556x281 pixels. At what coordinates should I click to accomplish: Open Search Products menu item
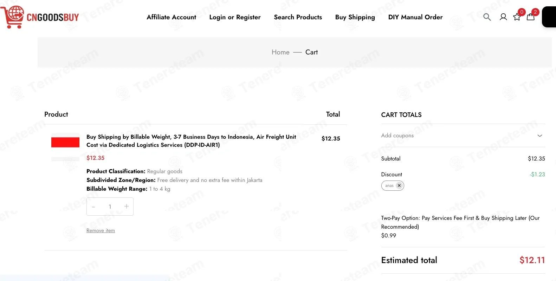point(298,17)
